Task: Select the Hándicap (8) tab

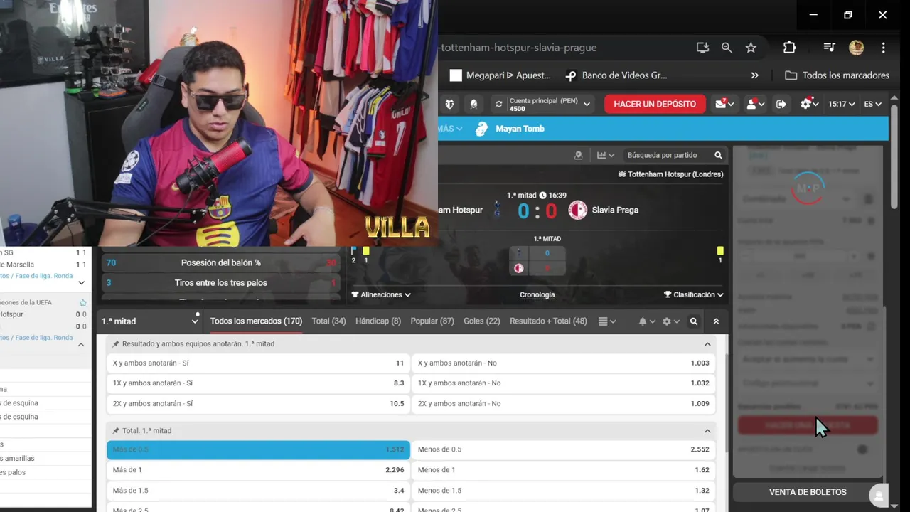Action: [378, 321]
